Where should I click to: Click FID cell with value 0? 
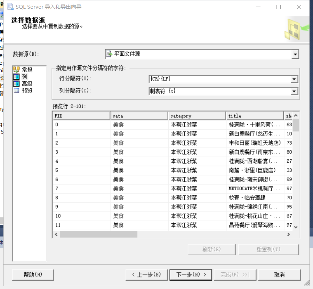82,125
